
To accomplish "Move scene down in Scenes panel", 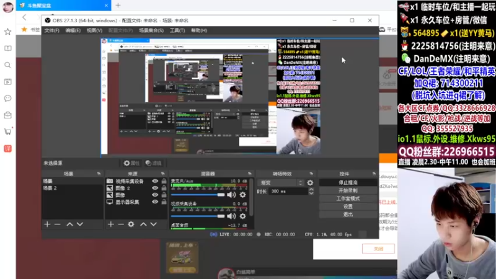I will pos(80,224).
